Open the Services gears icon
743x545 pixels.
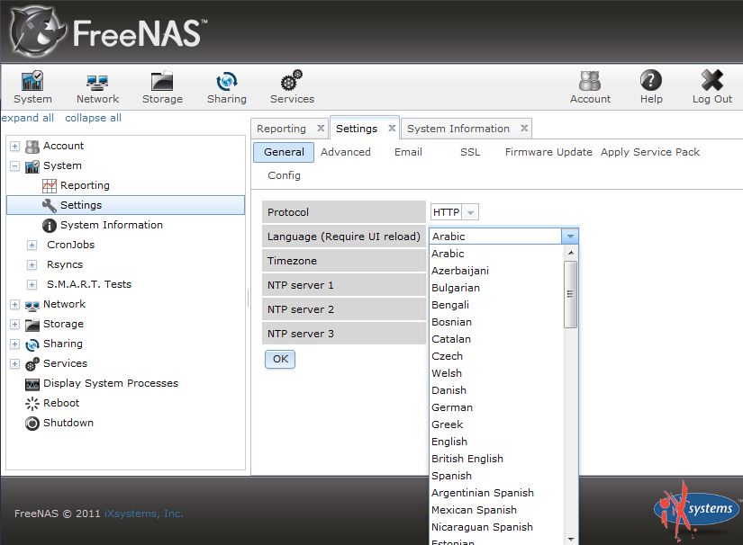point(292,82)
